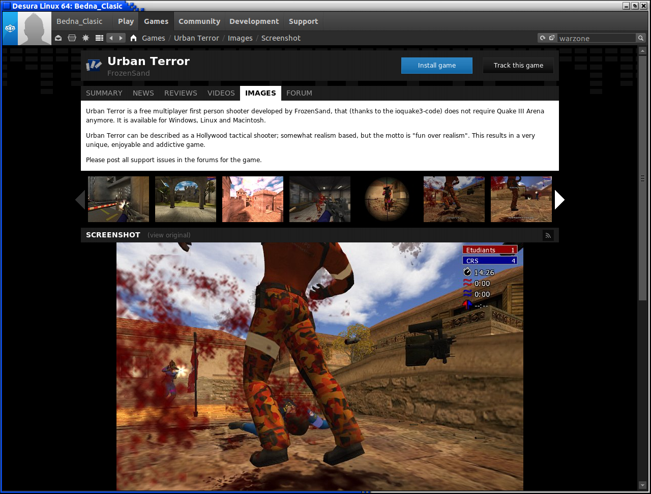651x494 pixels.
Task: Reload the page with the refresh icon
Action: coord(543,38)
